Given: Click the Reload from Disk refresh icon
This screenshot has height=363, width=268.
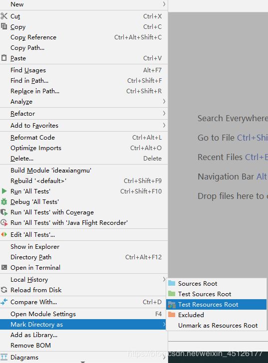Looking at the screenshot, I should 4,290.
